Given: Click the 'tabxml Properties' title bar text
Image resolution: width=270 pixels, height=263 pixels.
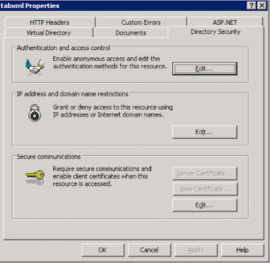Looking at the screenshot, I should 30,5.
